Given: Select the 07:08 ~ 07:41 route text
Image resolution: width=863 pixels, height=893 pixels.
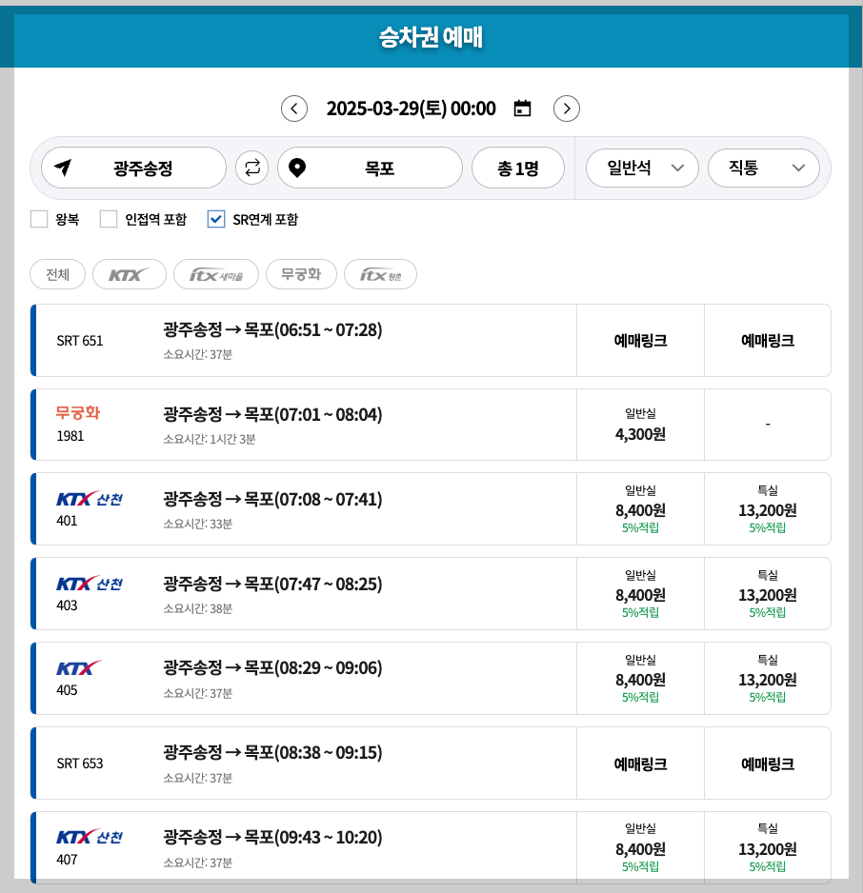Looking at the screenshot, I should coord(272,500).
